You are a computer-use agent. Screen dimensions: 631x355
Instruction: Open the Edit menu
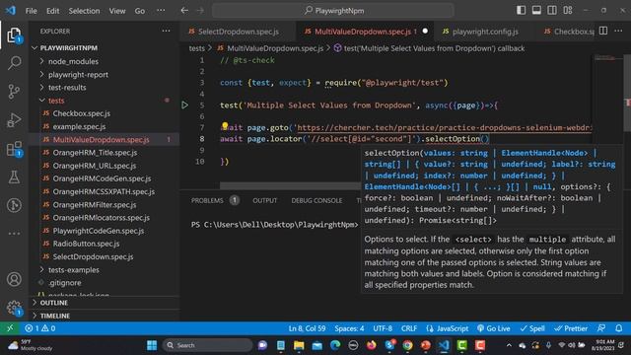click(x=52, y=11)
